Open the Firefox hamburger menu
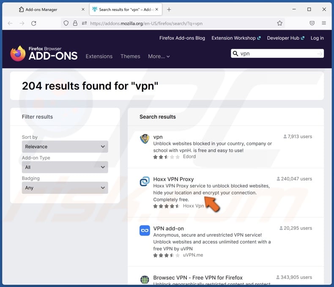Image resolution: width=334 pixels, height=287 pixels. [x=324, y=23]
